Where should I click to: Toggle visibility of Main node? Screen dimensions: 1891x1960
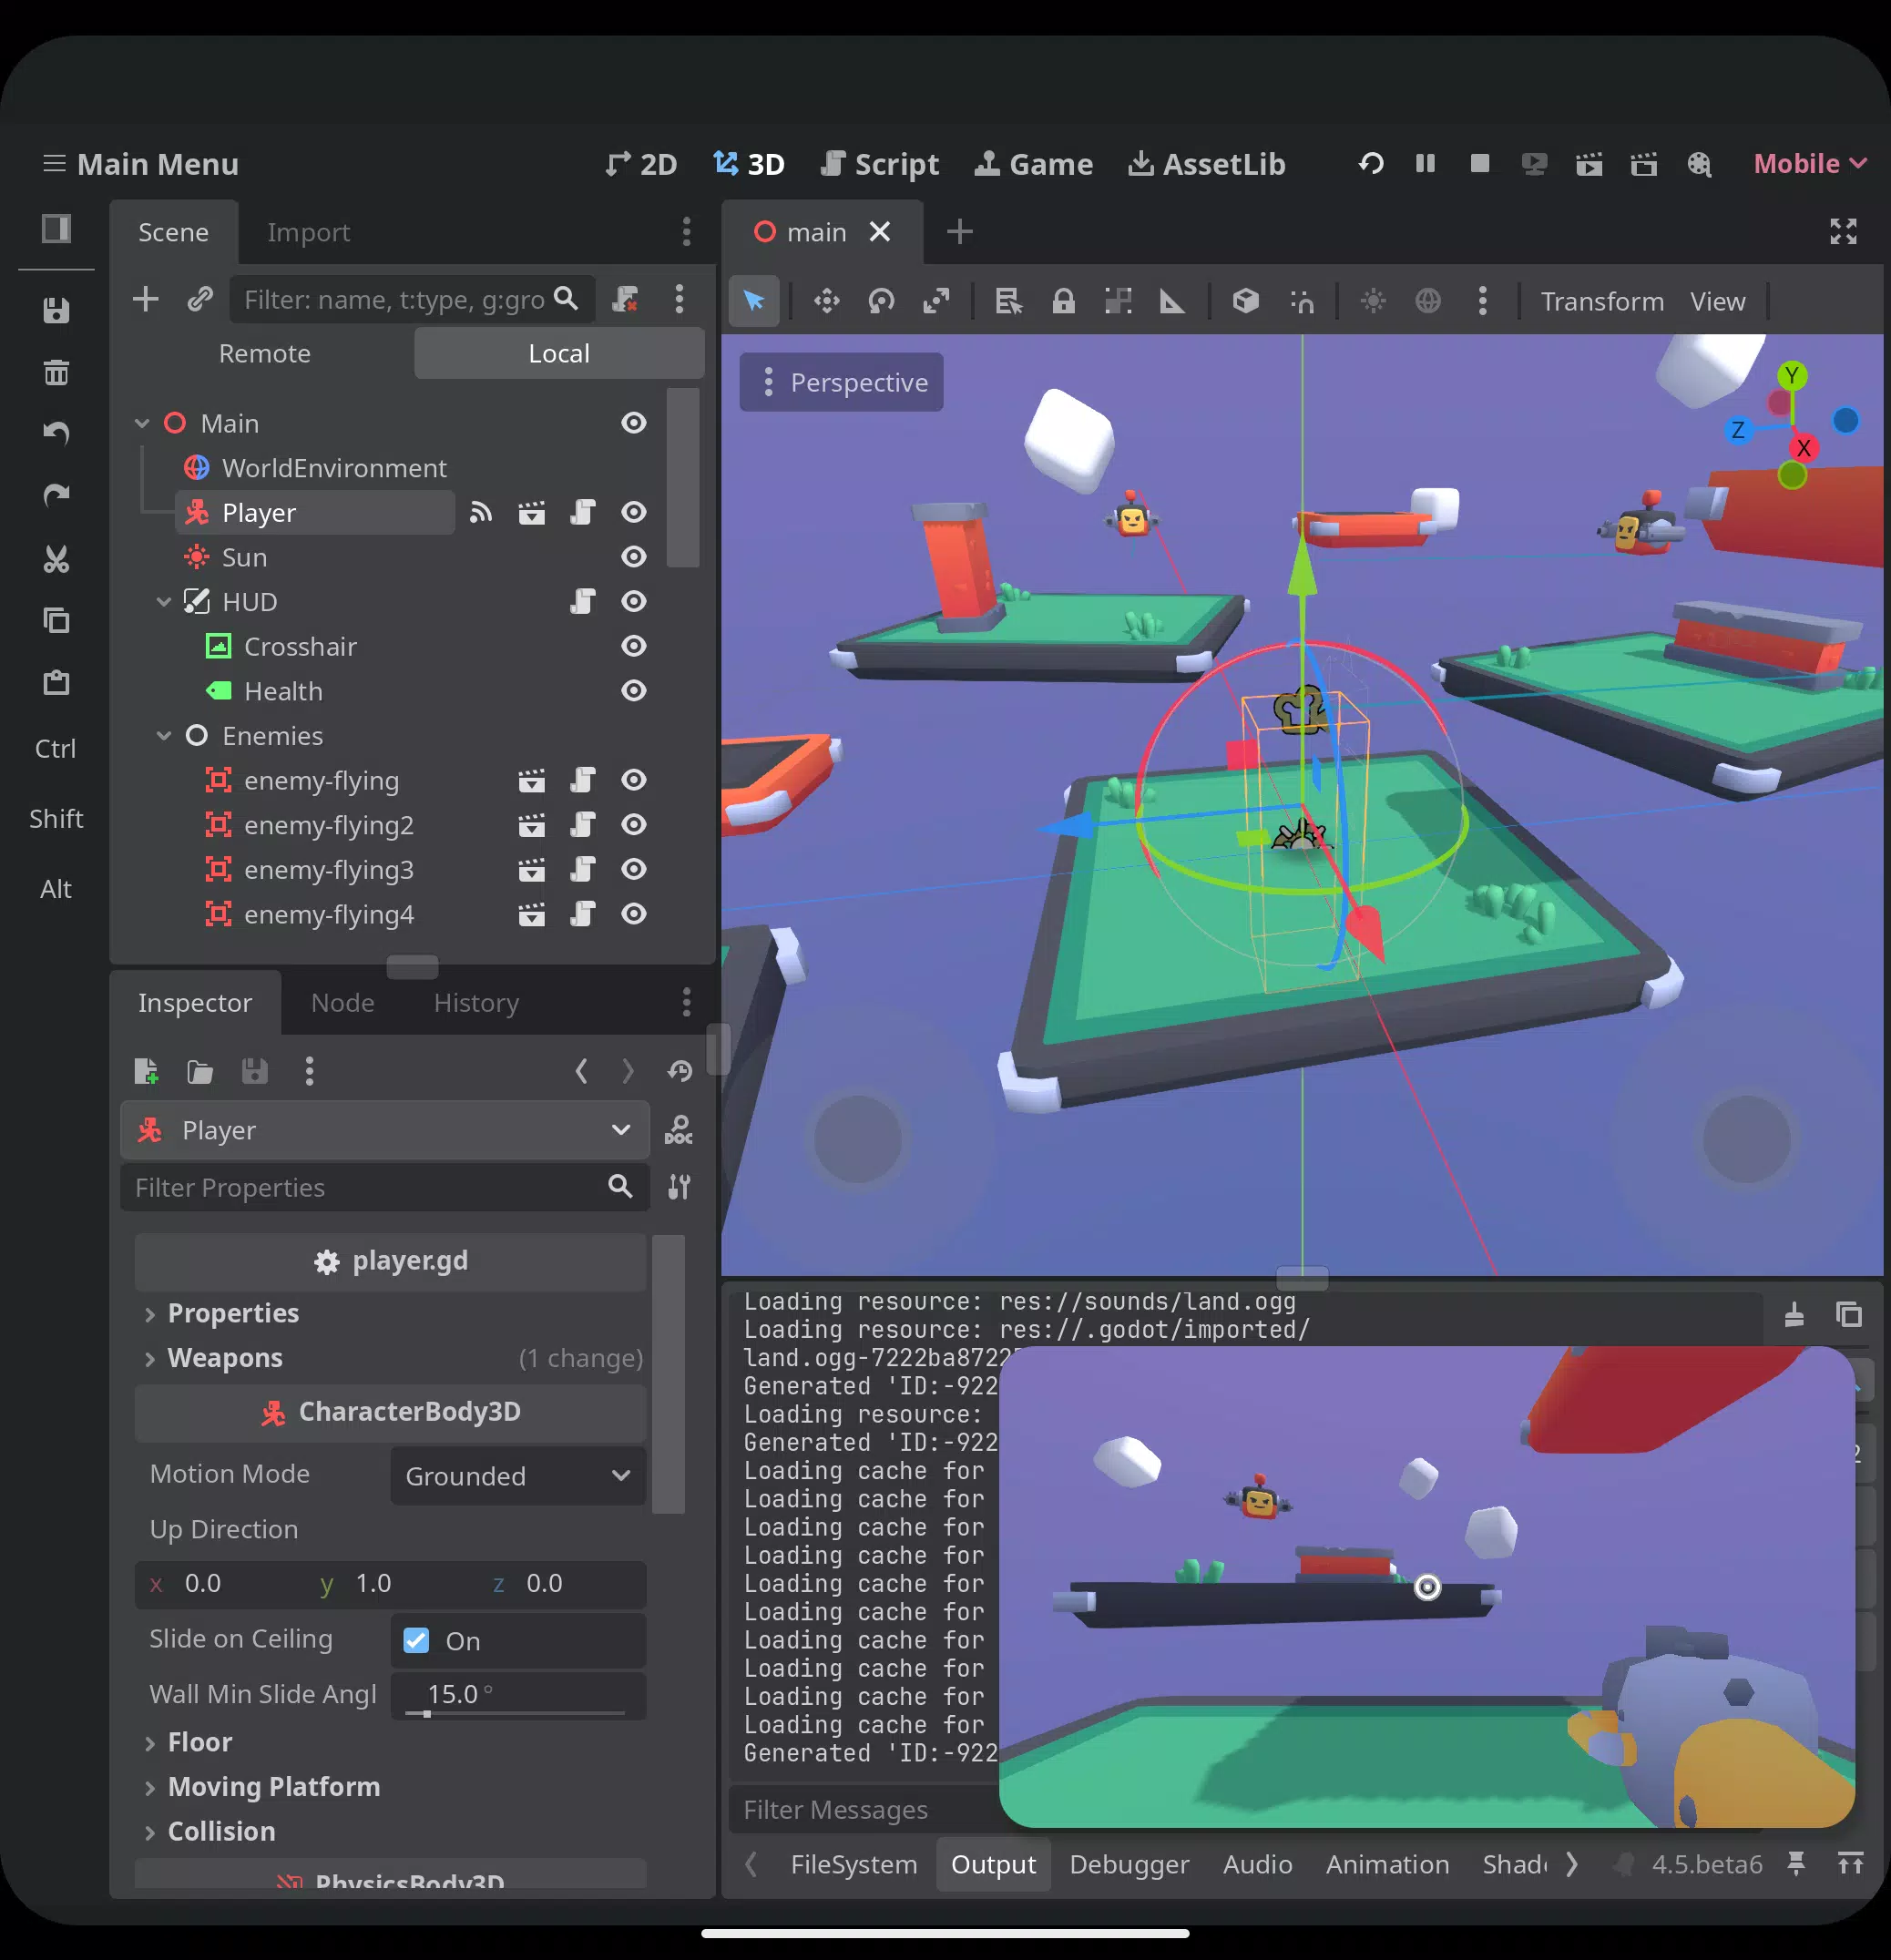(x=634, y=423)
